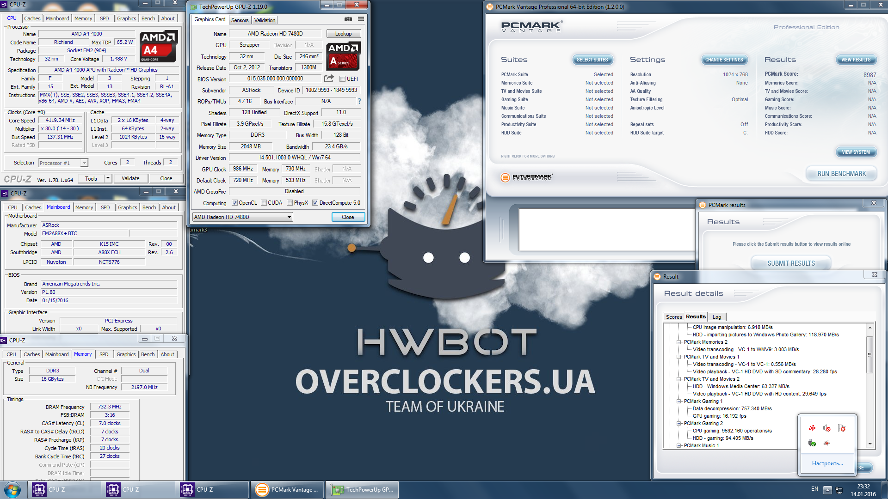
Task: Click the PCMark Vantage title bar icon
Action: [x=490, y=6]
